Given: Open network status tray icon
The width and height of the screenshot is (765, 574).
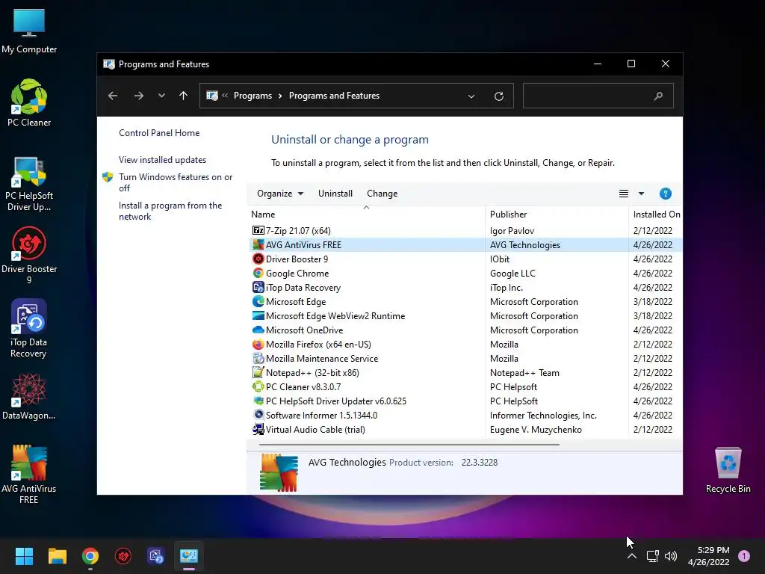Looking at the screenshot, I should pos(652,556).
